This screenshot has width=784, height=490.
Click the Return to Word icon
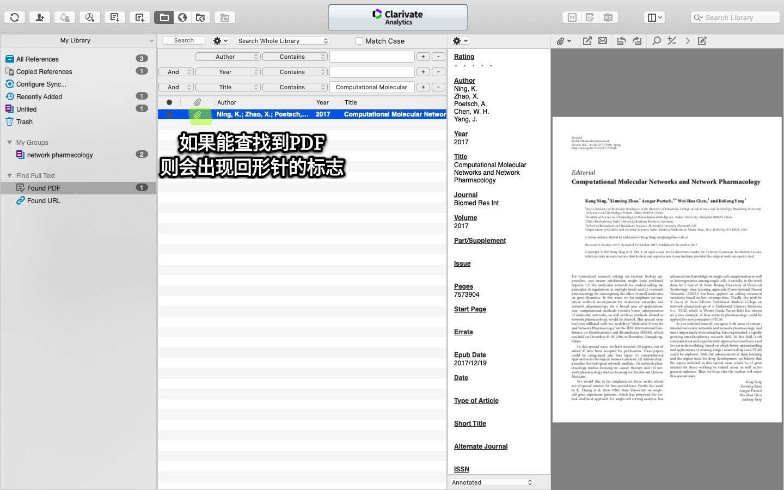click(608, 17)
